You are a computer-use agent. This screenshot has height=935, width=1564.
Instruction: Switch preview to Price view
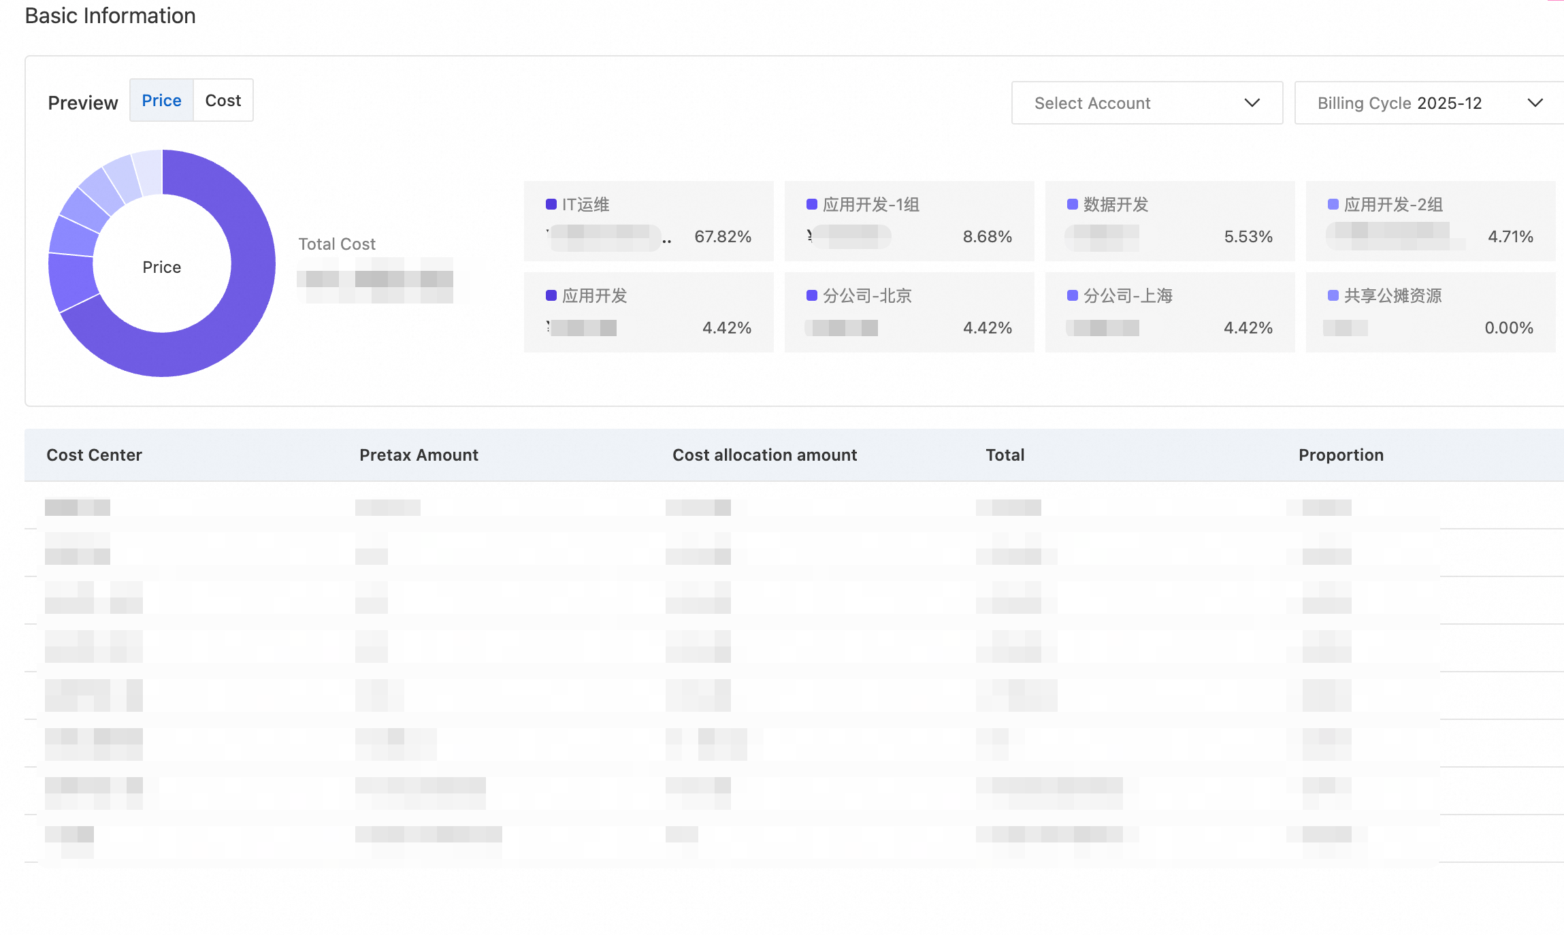point(161,101)
